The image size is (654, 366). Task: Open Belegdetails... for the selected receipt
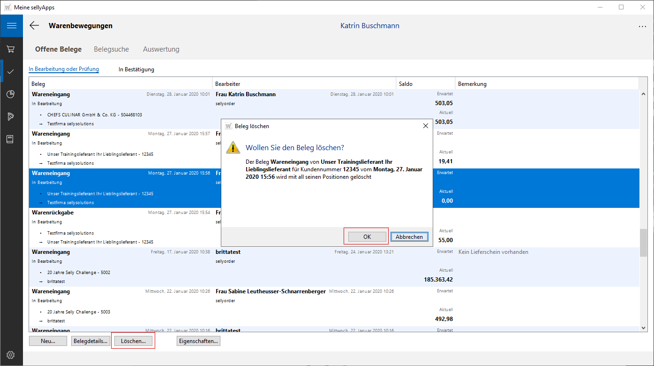pos(91,341)
